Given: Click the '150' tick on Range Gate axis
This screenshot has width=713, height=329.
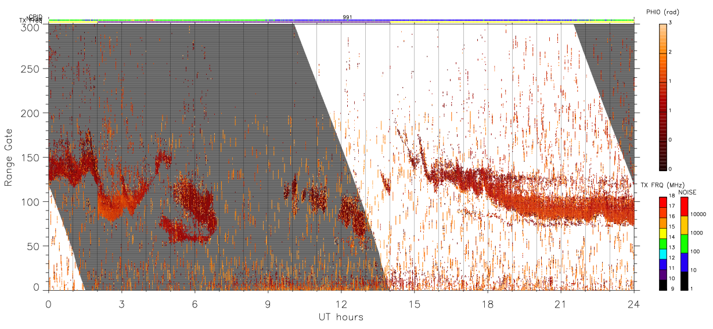Looking at the screenshot, I should 30,157.
